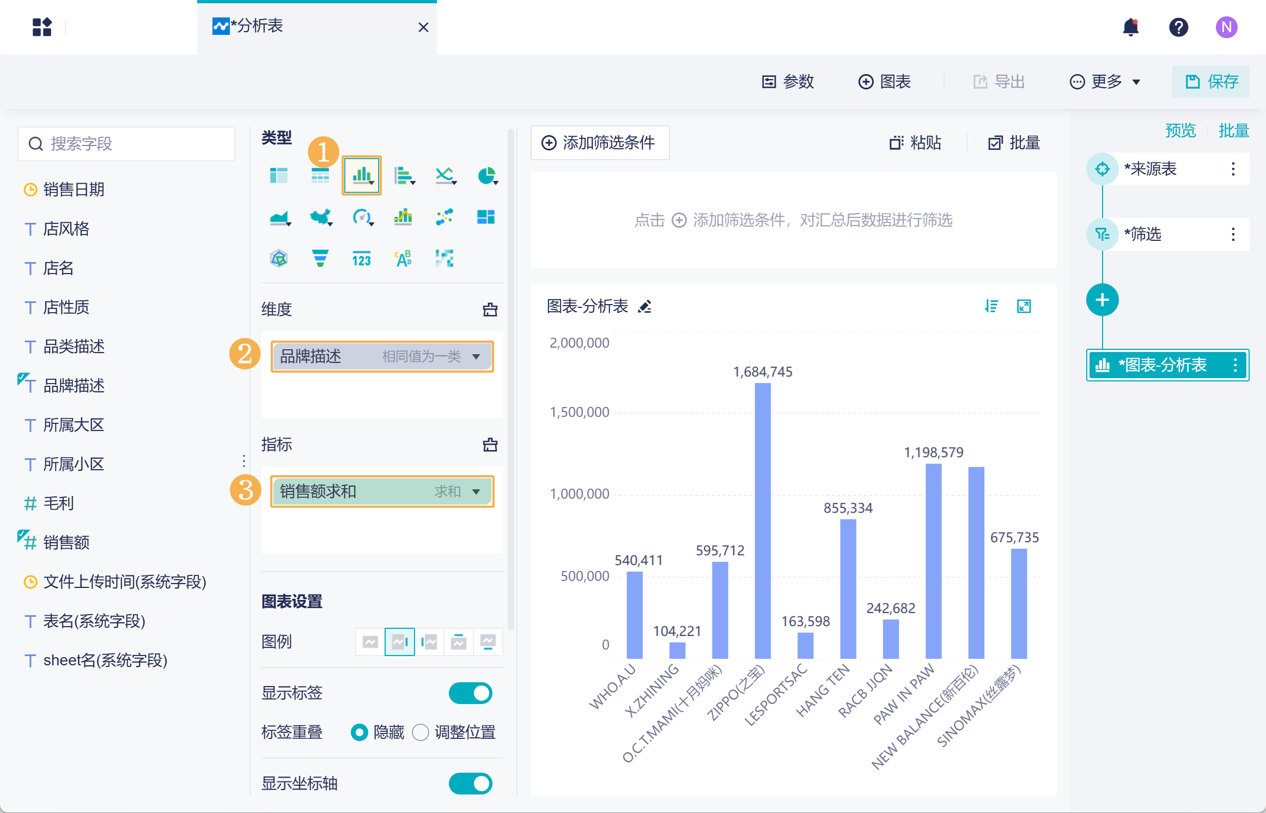Image resolution: width=1266 pixels, height=813 pixels.
Task: Open the notification bell
Action: (1131, 27)
